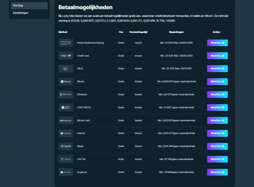Select the USDT ERC20 method name
Screen dimensions: 254x187
[84, 108]
